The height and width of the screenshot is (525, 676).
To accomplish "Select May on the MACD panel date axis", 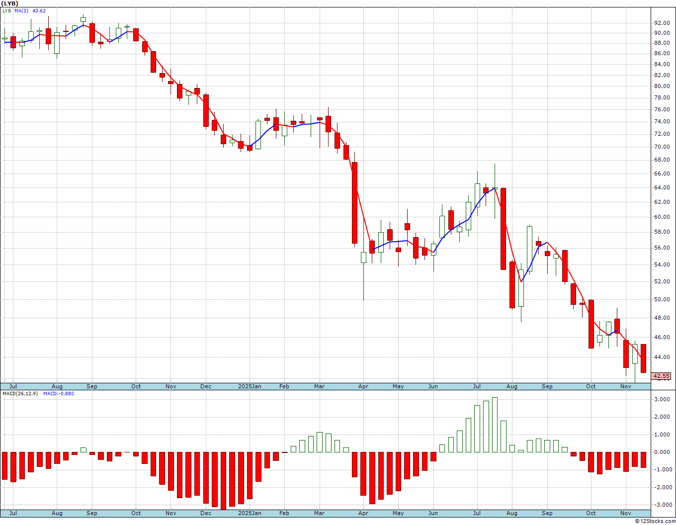I will [x=398, y=513].
